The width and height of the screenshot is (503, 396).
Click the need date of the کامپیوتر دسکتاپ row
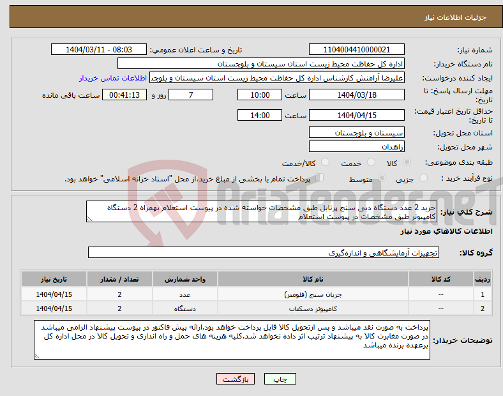coord(54,308)
